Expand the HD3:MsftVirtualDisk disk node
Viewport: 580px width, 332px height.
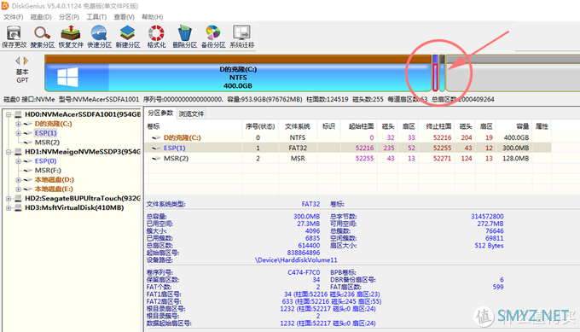click(9, 207)
